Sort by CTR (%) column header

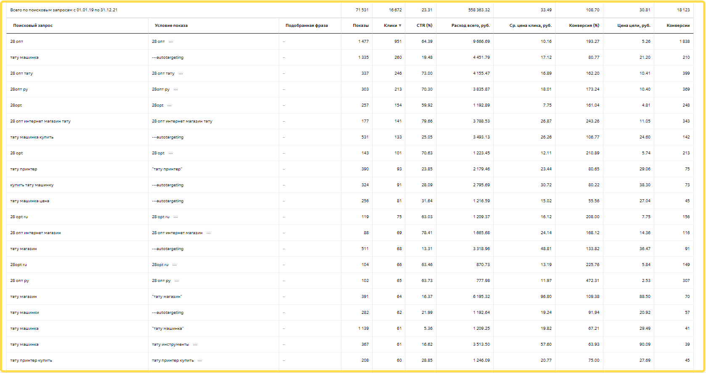tap(424, 26)
